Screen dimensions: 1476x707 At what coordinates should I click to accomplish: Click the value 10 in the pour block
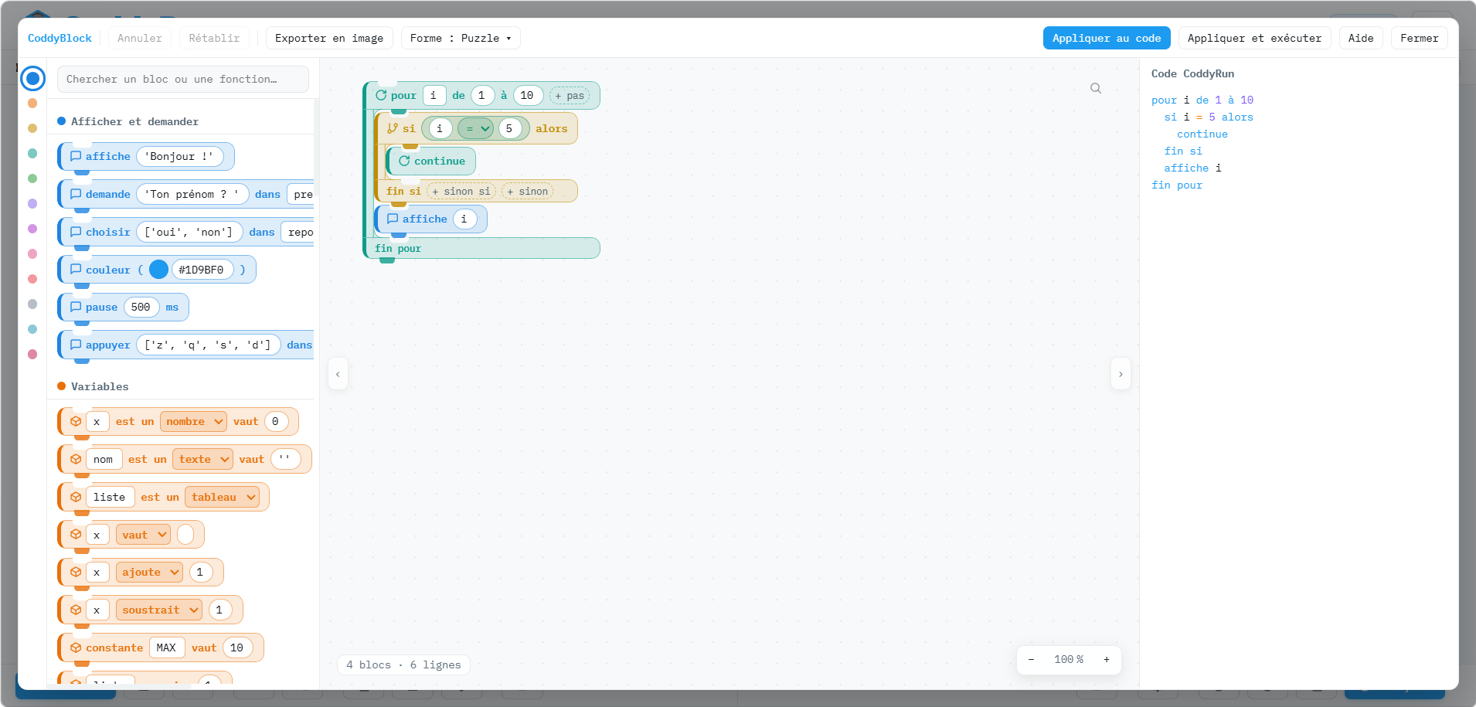tap(528, 95)
